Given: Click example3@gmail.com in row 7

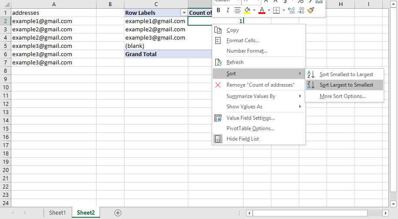Looking at the screenshot, I should coord(54,63).
